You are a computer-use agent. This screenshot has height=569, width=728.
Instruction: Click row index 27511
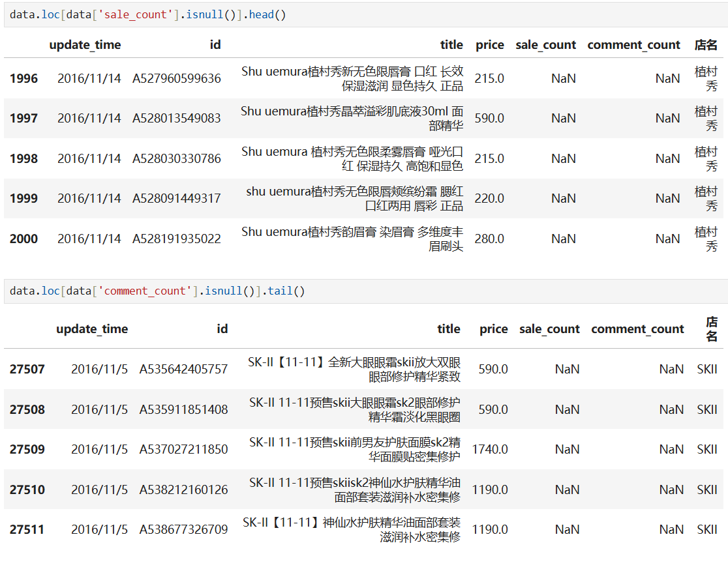tap(27, 530)
